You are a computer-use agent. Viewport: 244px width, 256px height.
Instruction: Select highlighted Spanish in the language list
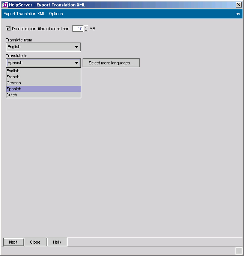click(x=44, y=89)
